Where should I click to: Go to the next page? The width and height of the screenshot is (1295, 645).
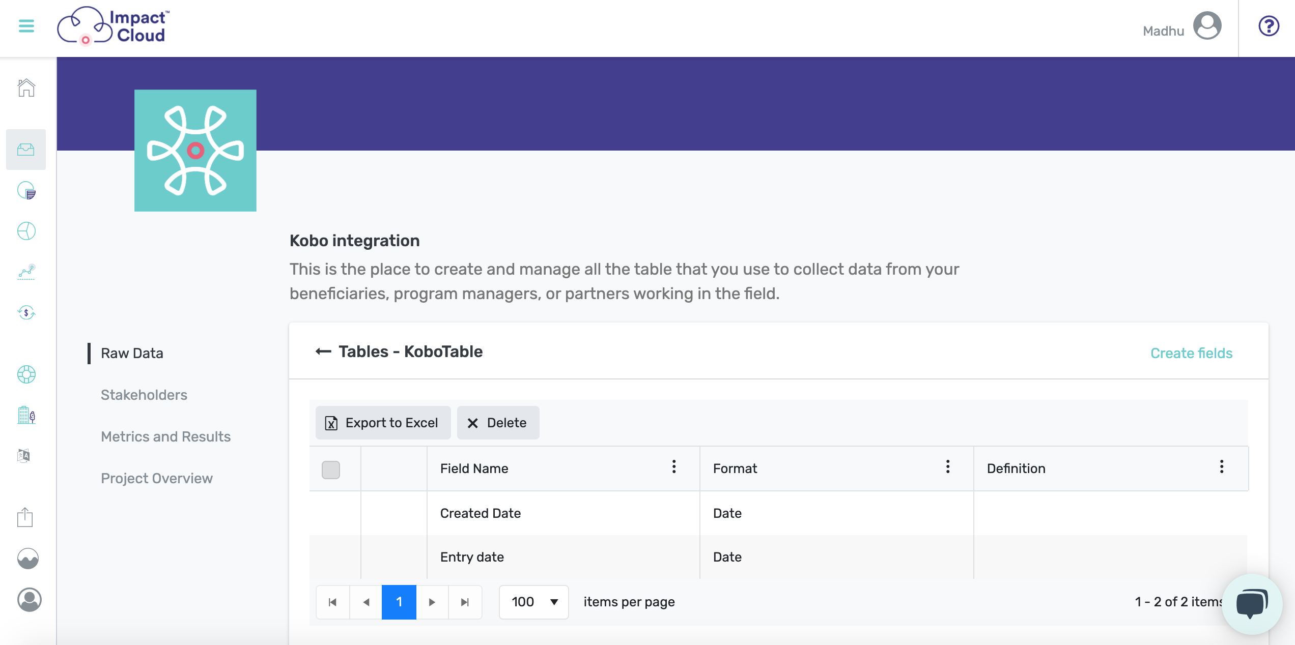432,602
